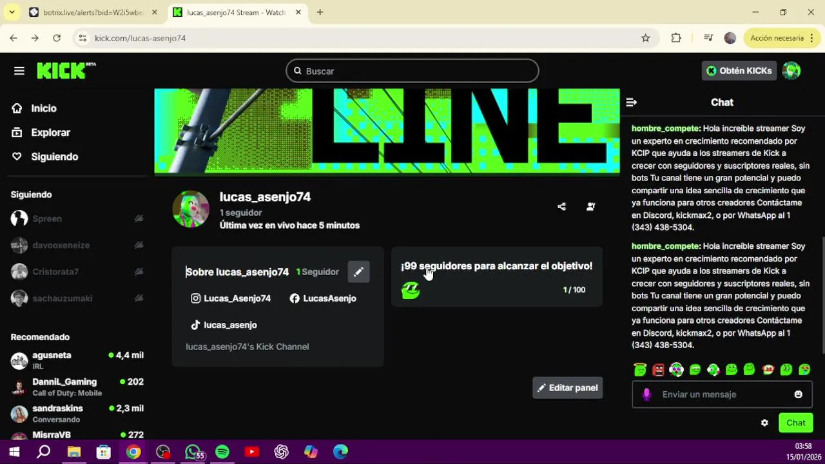Click the purple microphone icon in chat
The image size is (825, 464).
pyautogui.click(x=646, y=394)
